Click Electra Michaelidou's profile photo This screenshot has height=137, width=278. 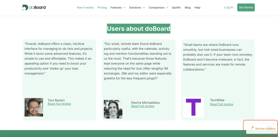click(x=113, y=109)
